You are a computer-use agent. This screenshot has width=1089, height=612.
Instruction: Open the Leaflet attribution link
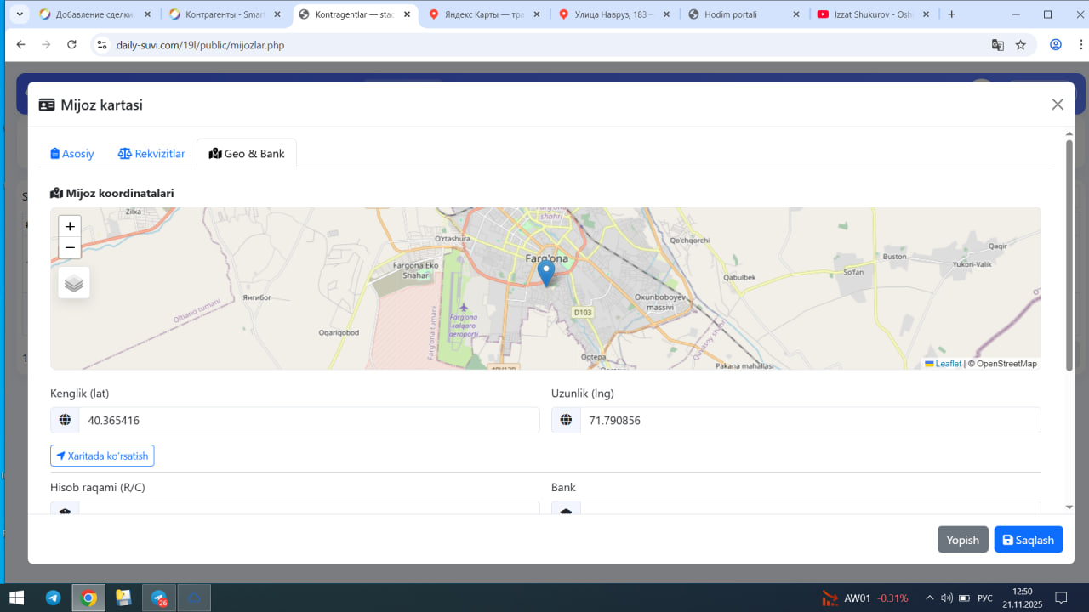pyautogui.click(x=947, y=364)
